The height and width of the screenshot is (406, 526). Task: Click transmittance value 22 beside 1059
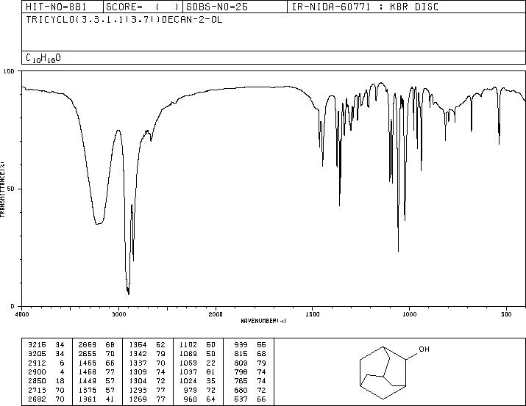pos(211,363)
